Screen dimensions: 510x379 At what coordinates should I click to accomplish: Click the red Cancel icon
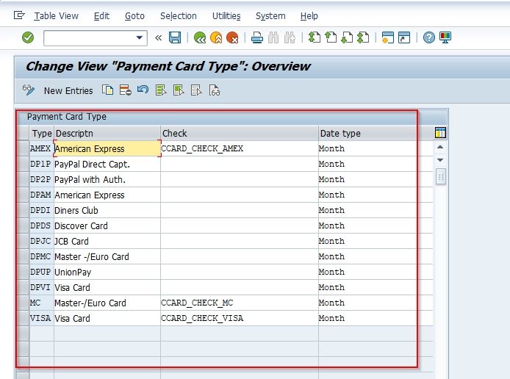coord(232,37)
